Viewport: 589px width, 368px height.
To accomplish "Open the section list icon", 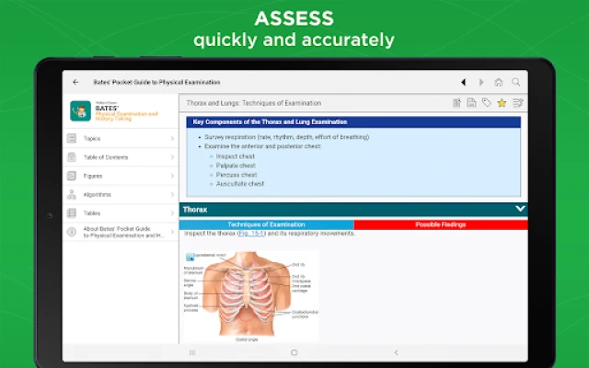I will pos(516,103).
